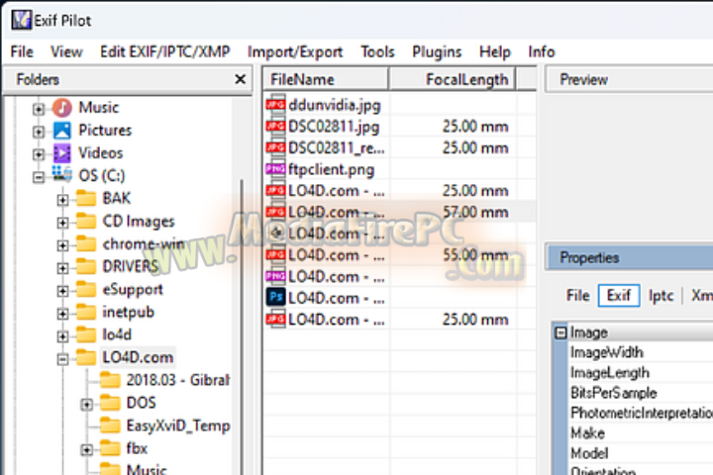Select the eSupport folder icon

pyautogui.click(x=86, y=289)
